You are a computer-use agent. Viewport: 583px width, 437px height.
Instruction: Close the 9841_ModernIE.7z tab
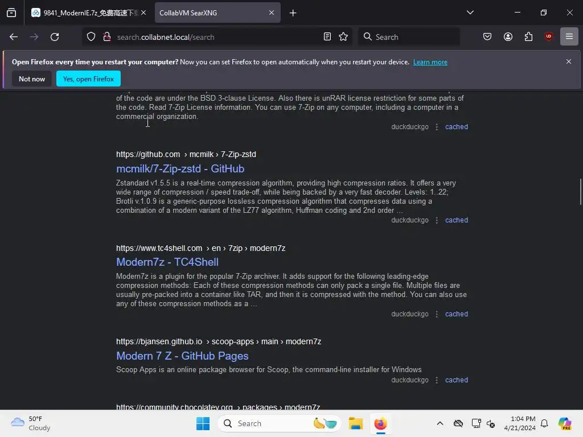143,13
